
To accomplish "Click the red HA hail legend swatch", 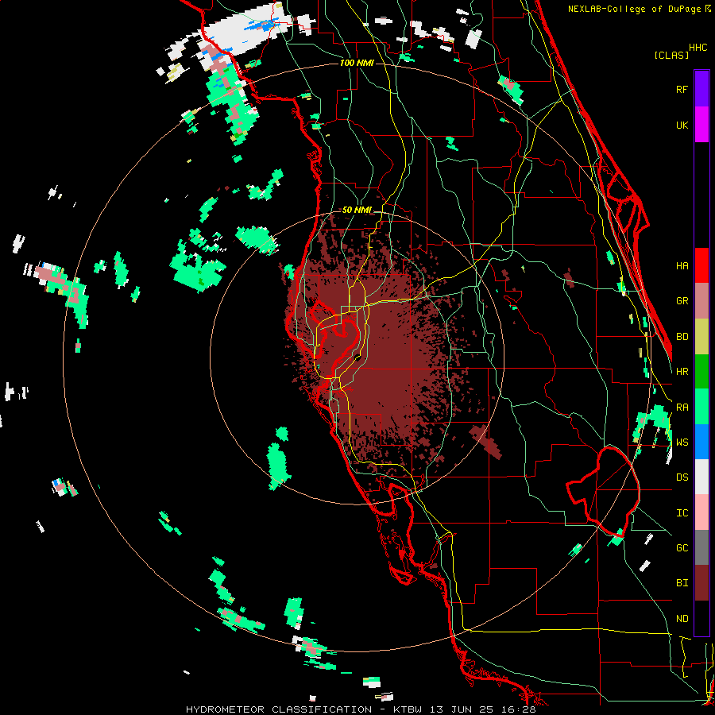I will pos(701,265).
